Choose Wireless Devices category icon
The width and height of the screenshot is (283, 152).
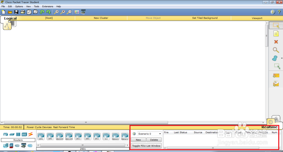click(24, 134)
